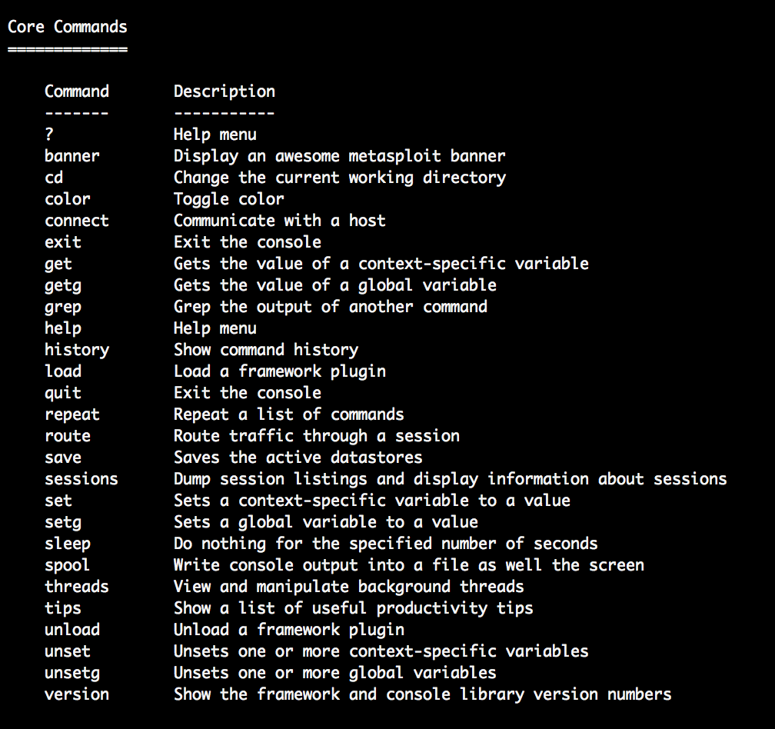This screenshot has height=729, width=775.
Task: Click the 'Toggle color' description text
Action: click(x=229, y=200)
